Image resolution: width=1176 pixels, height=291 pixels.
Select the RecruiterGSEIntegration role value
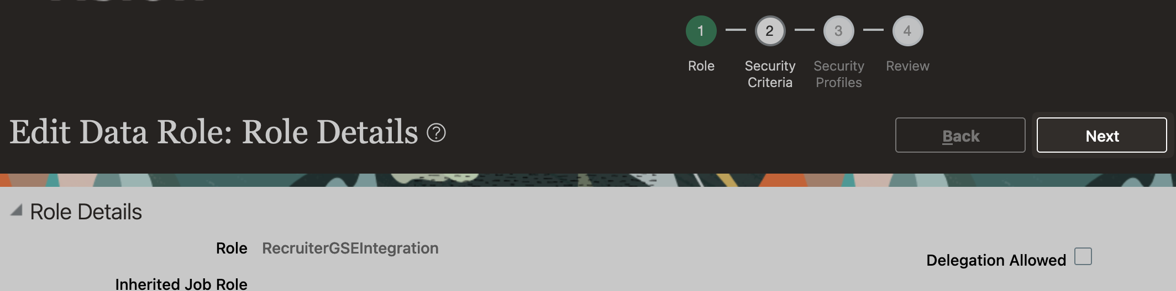click(x=350, y=249)
